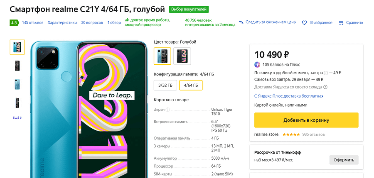The height and width of the screenshot is (178, 374).
Task: Click the 4.5 rating badge
Action: 14,22
